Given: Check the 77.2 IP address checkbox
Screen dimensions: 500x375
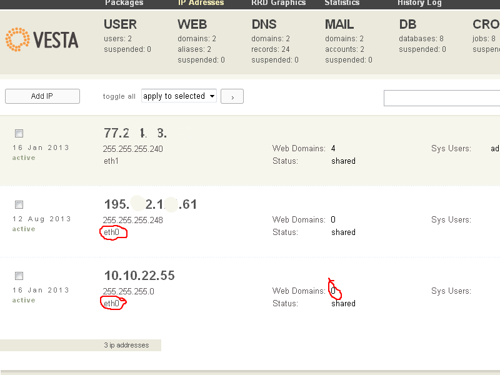Looking at the screenshot, I should click(19, 133).
